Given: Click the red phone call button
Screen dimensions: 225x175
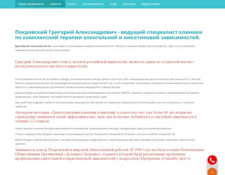Looking at the screenshot, I should tap(212, 160).
